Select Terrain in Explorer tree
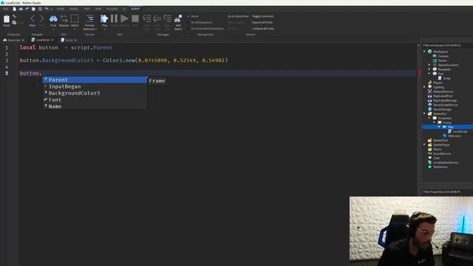This screenshot has width=473, height=266. (x=442, y=61)
